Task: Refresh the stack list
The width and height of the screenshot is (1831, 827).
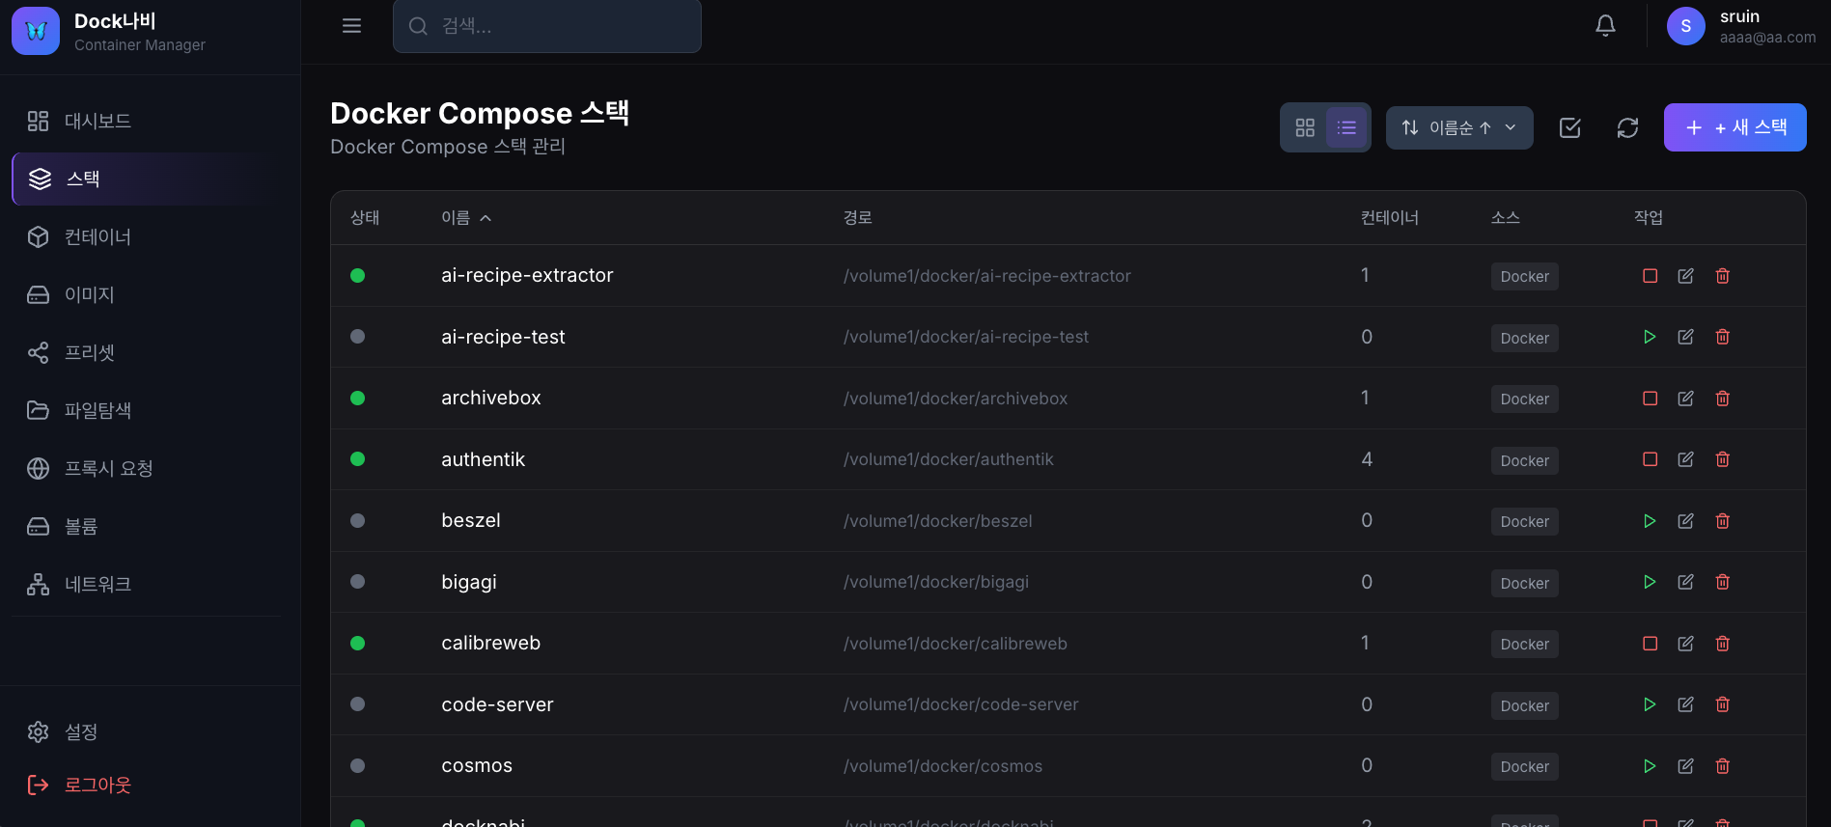Action: [x=1627, y=127]
